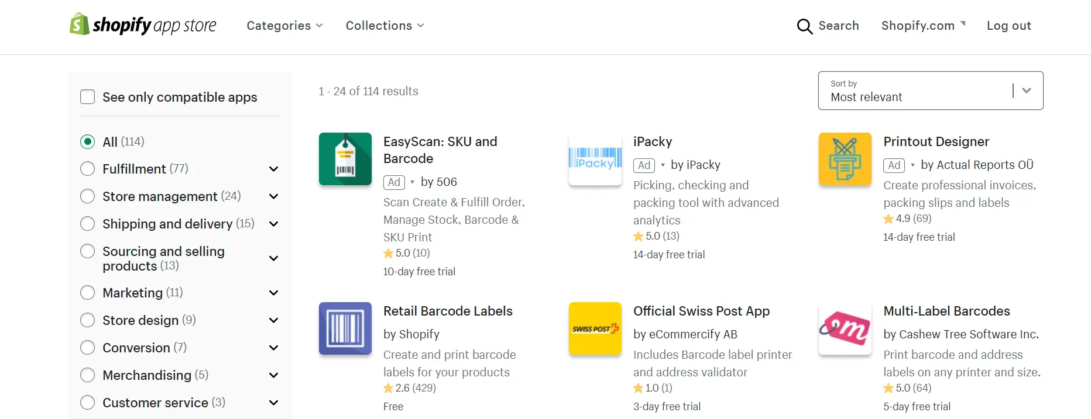The width and height of the screenshot is (1091, 419).
Task: Select the Store management radio button
Action: (88, 196)
